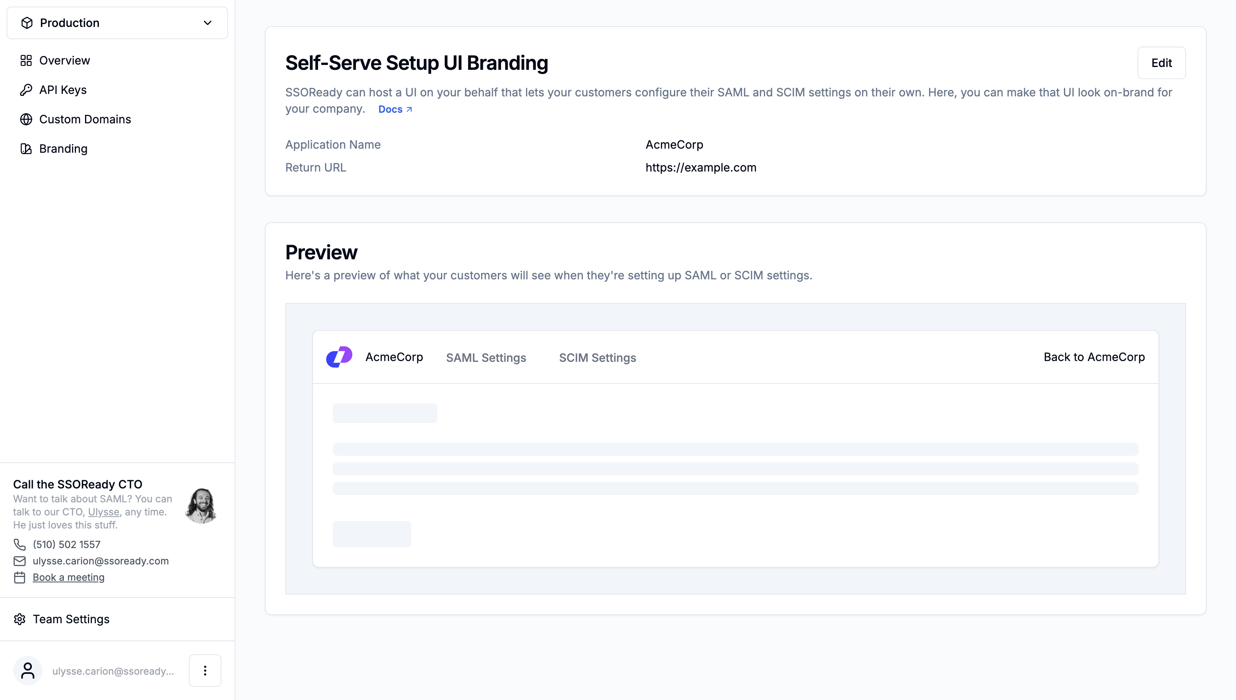This screenshot has height=700, width=1236.
Task: Switch to the SAML Settings tab
Action: coord(486,357)
